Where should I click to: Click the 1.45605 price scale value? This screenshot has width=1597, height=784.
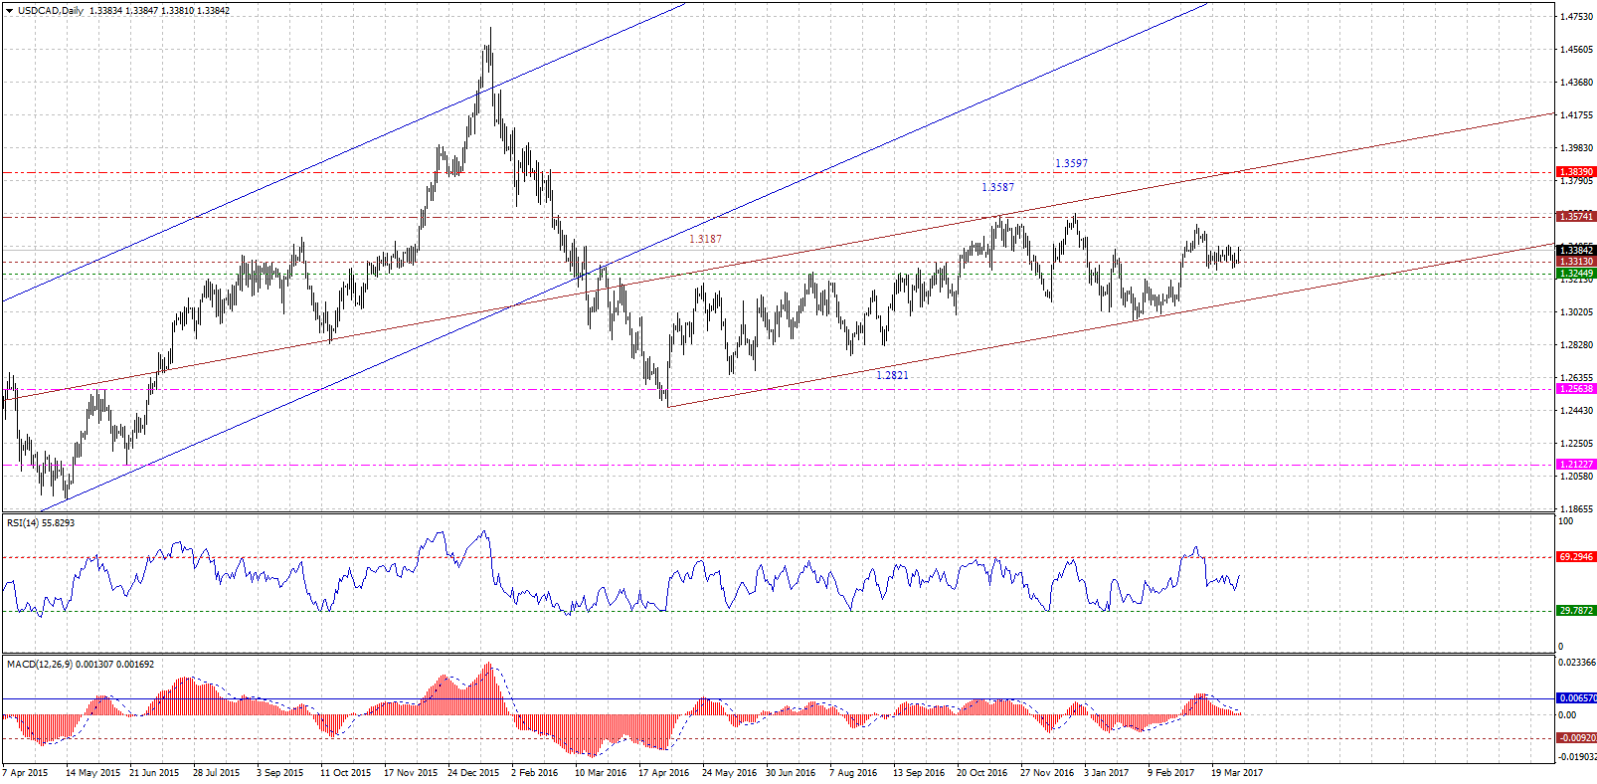pyautogui.click(x=1577, y=50)
